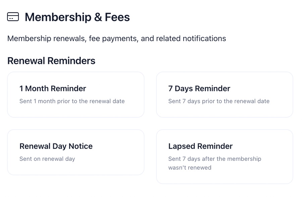Click the membership renewals description text

116,38
